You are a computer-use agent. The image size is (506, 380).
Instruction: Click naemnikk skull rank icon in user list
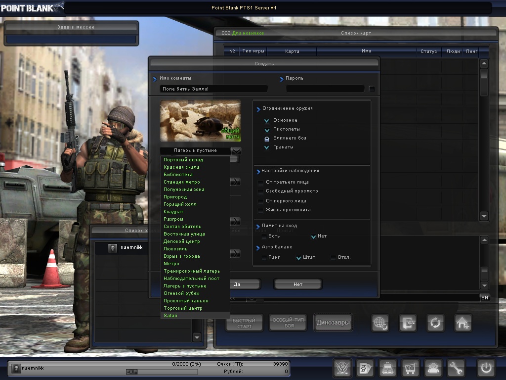click(113, 248)
